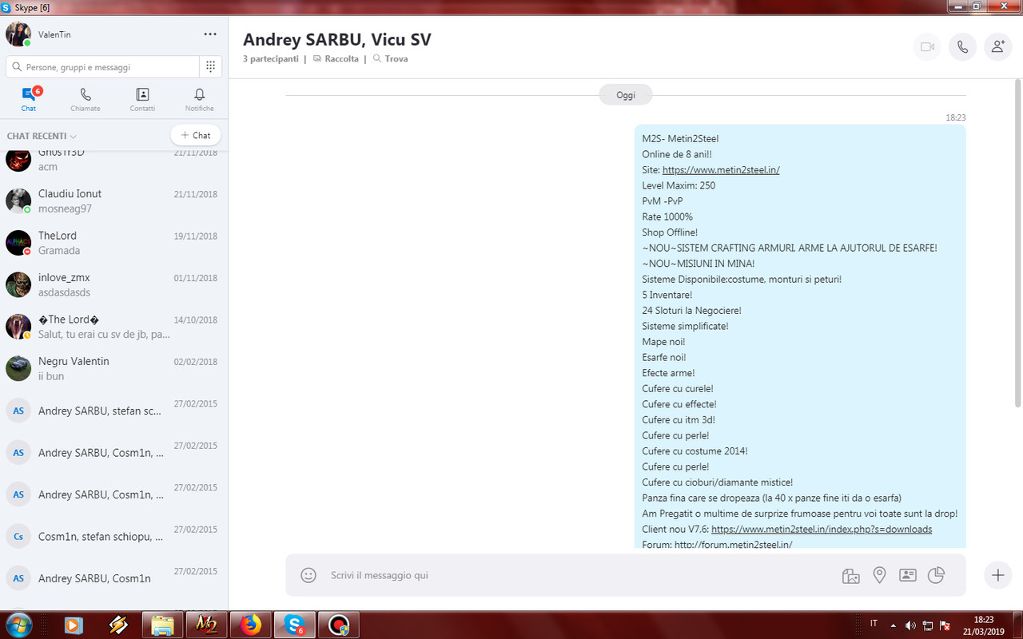Share location using the pin icon
The height and width of the screenshot is (639, 1023).
point(879,575)
